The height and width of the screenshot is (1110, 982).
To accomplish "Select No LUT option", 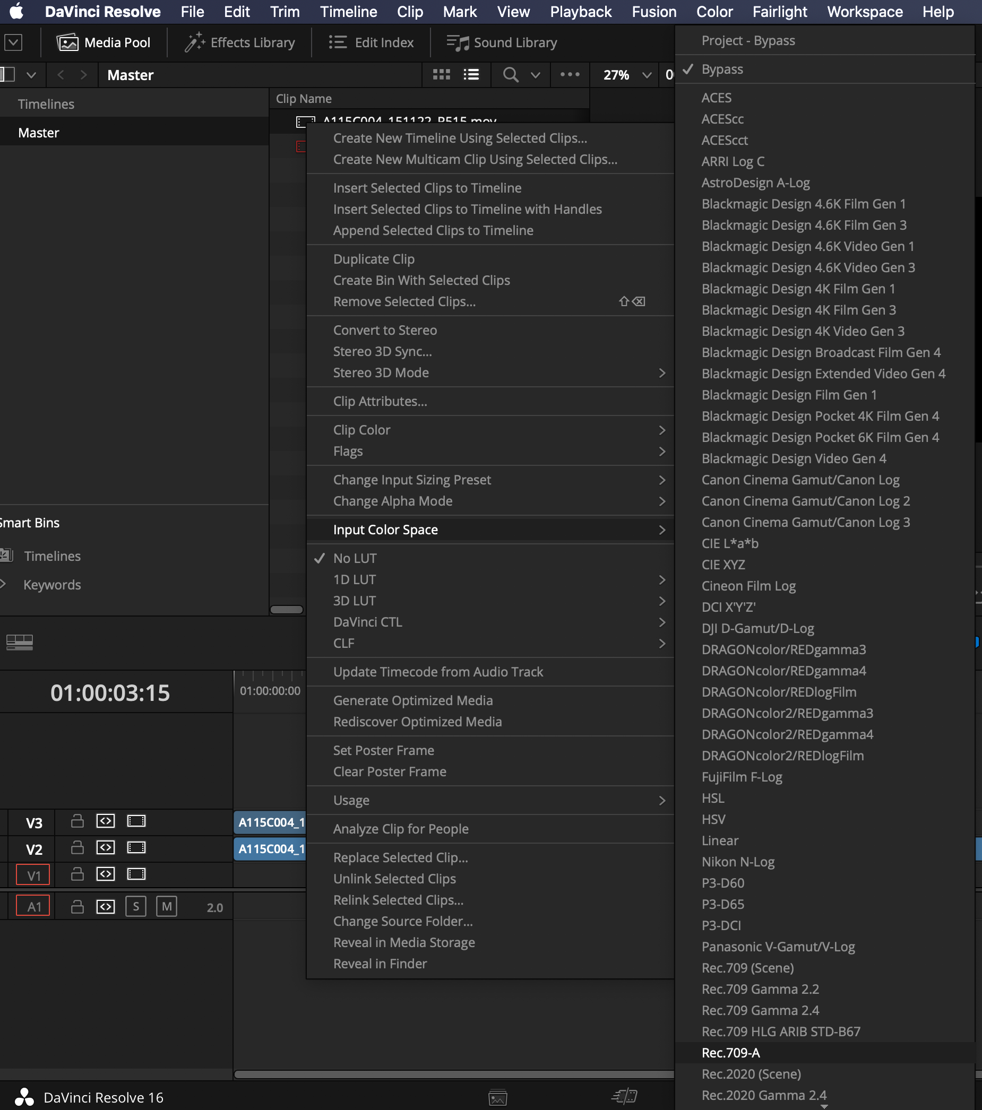I will pos(490,558).
